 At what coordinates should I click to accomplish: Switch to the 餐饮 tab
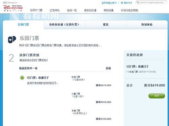coord(106,25)
